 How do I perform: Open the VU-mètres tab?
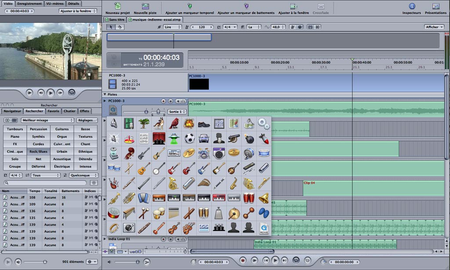pyautogui.click(x=55, y=4)
